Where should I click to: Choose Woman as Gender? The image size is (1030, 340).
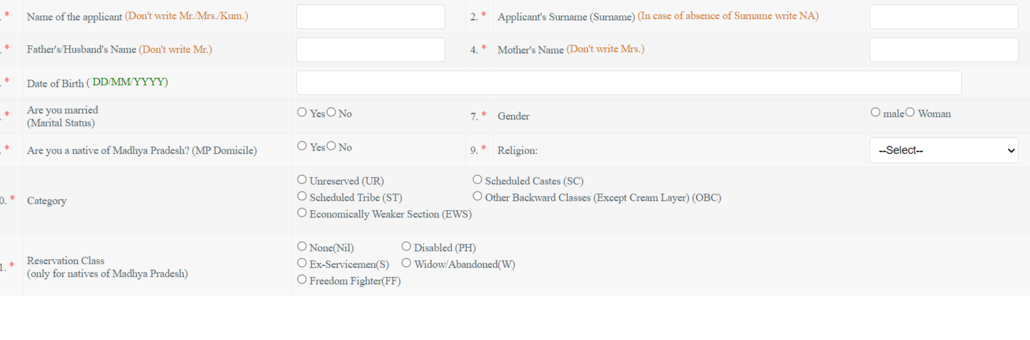tap(910, 112)
